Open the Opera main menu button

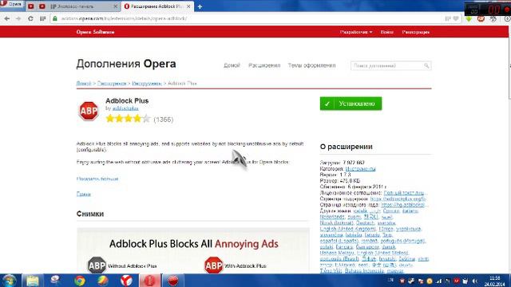coord(11,5)
